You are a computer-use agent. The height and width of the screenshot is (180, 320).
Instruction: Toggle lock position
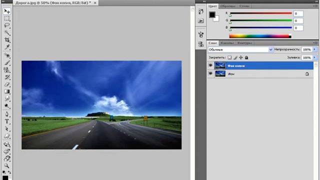pyautogui.click(x=241, y=57)
